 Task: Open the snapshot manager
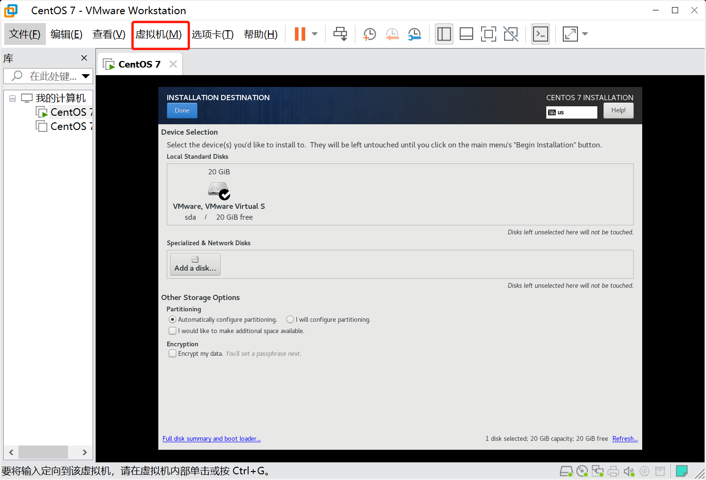pos(414,34)
